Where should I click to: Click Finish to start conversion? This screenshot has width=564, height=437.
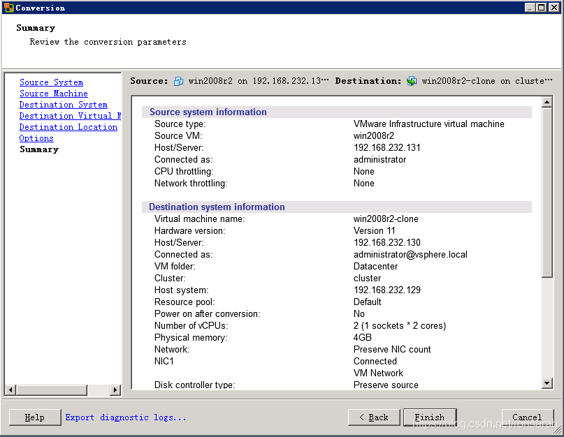(430, 417)
